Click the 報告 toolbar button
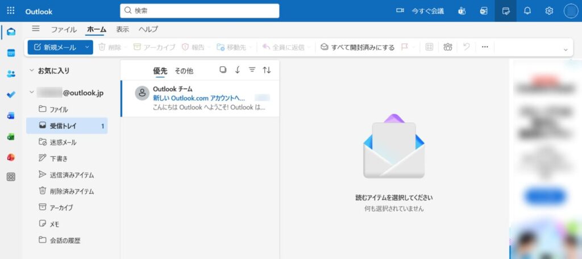Screen dimensions: 582x259 [x=193, y=47]
